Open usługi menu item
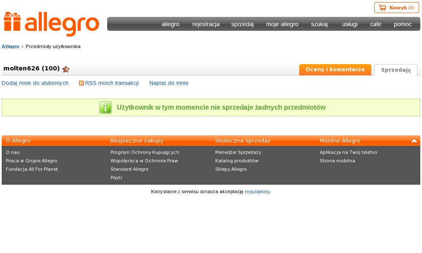This screenshot has height=253, width=422. click(349, 24)
